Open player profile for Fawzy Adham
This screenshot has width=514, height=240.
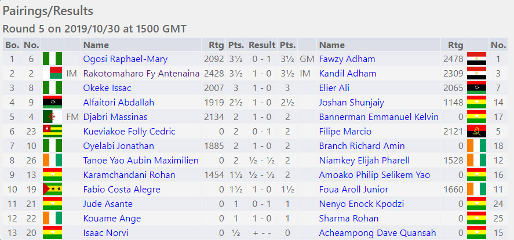point(347,59)
